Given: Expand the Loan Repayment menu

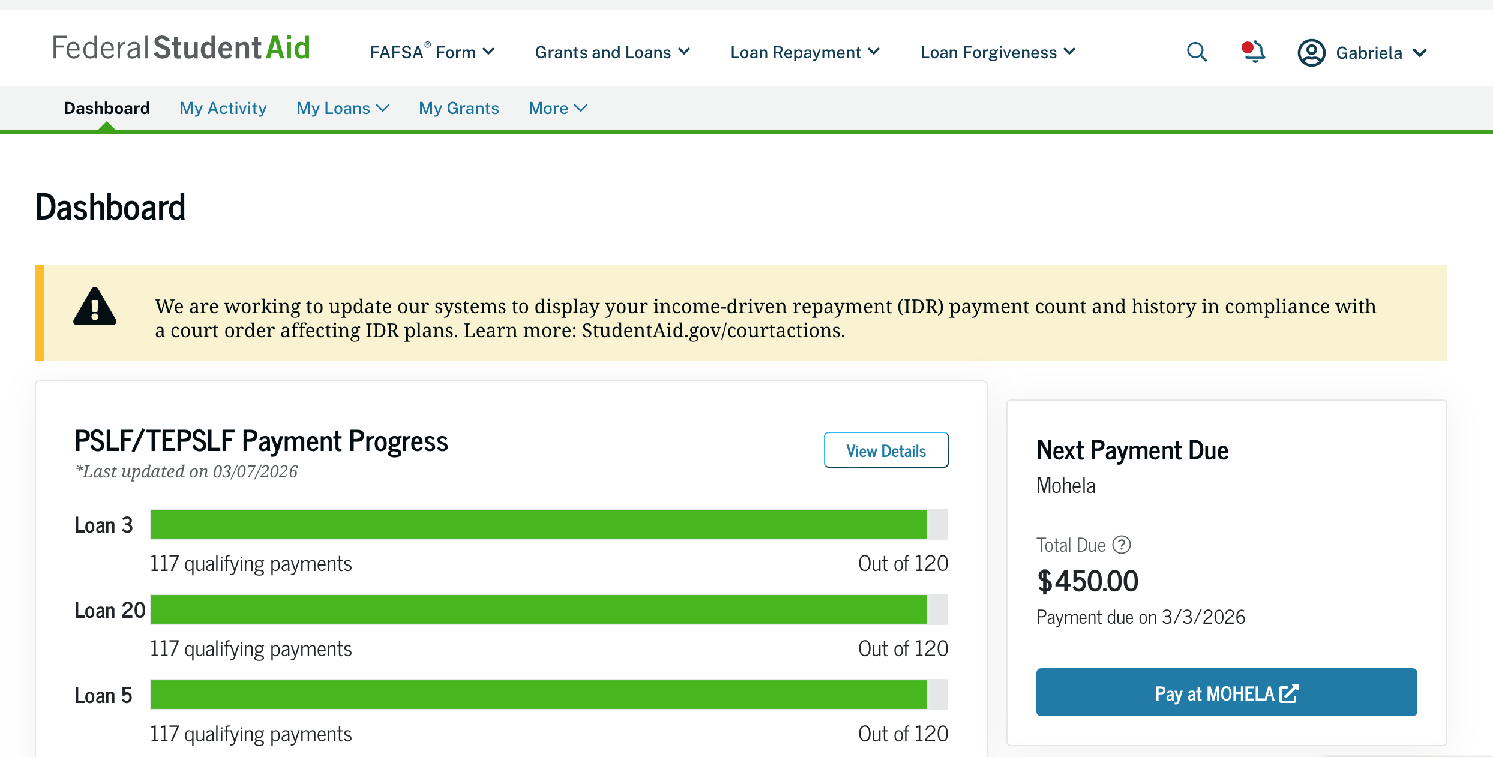Looking at the screenshot, I should click(x=805, y=52).
